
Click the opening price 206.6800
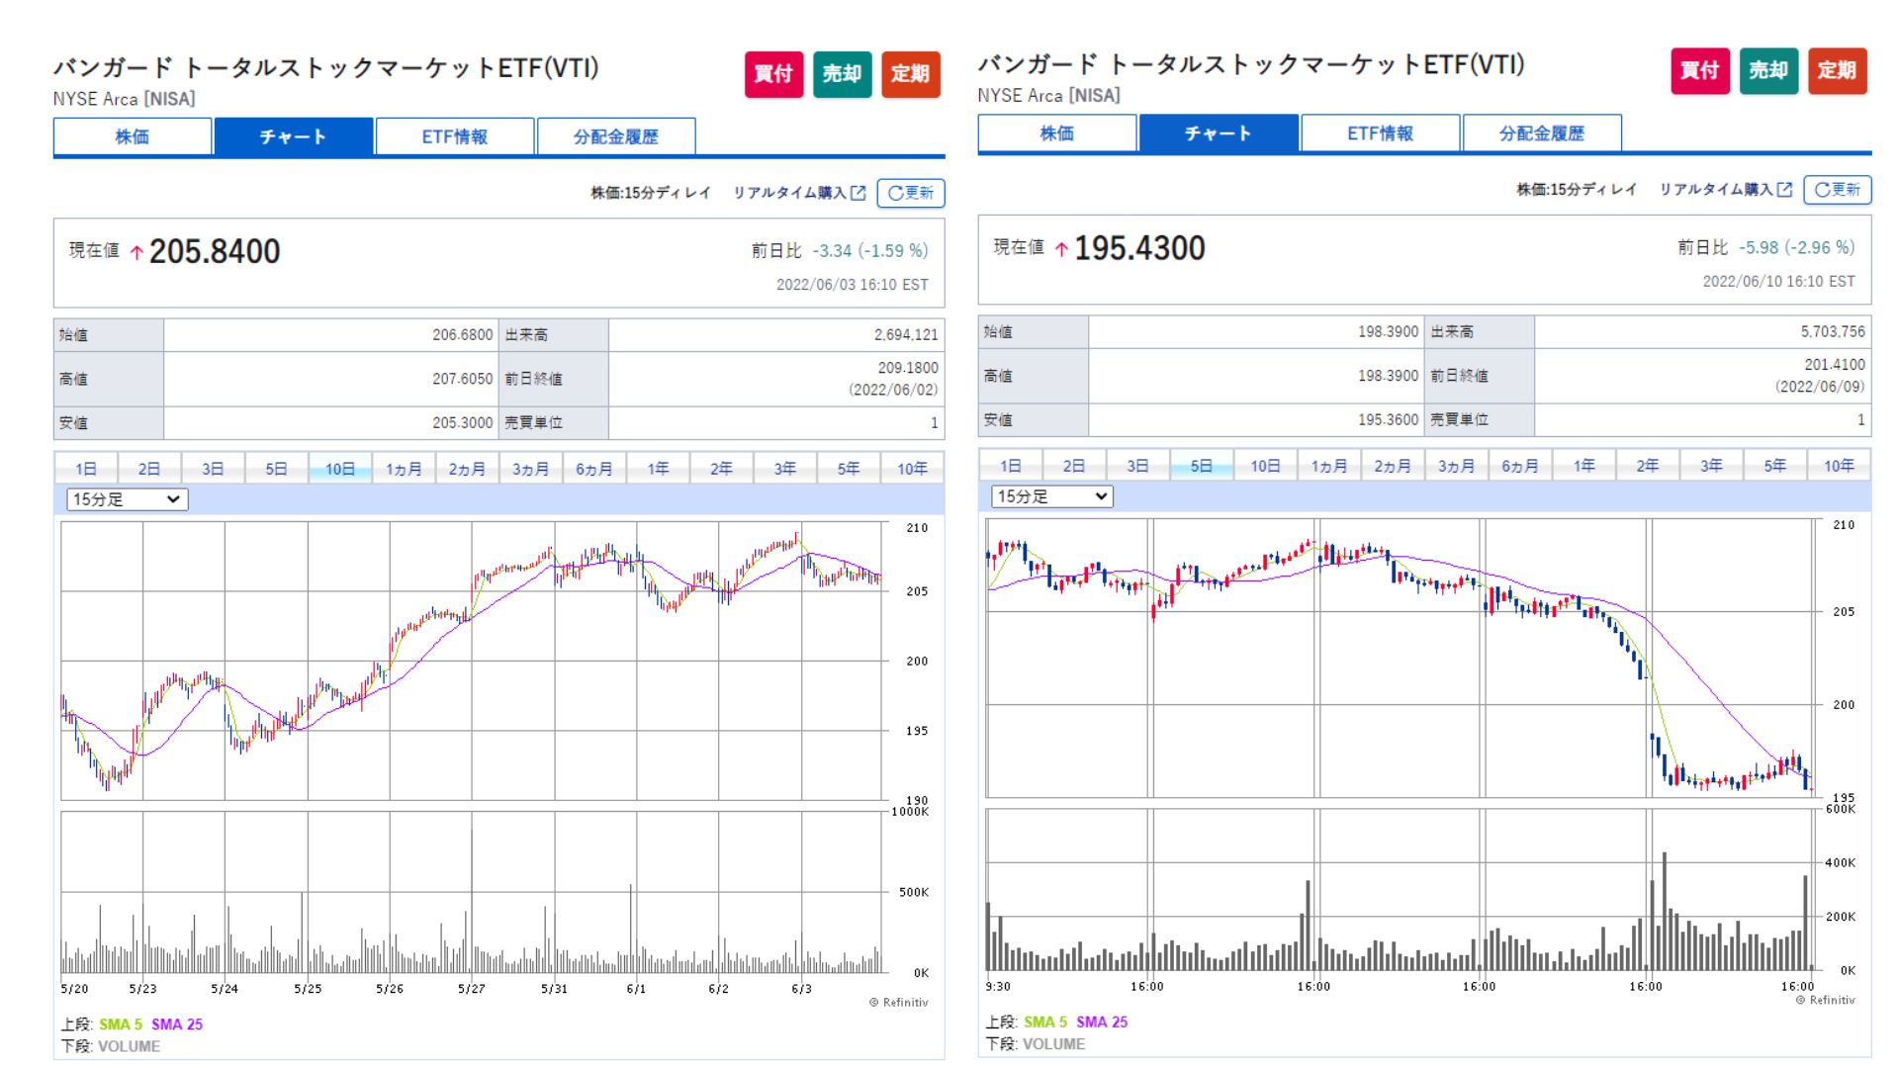462,335
